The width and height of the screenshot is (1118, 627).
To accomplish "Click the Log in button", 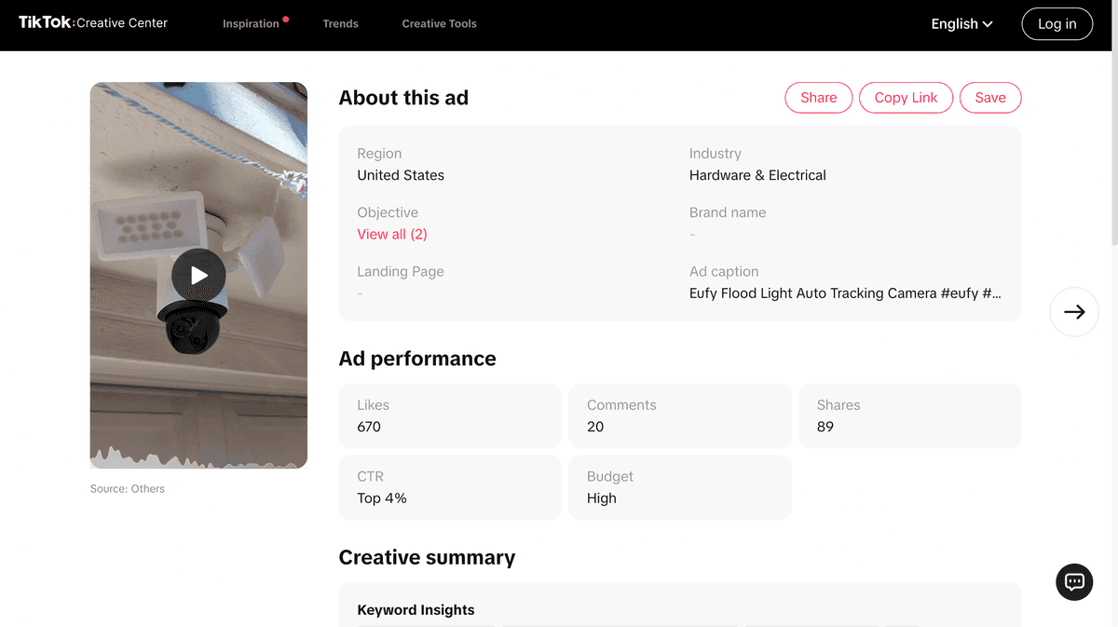I will click(1057, 24).
